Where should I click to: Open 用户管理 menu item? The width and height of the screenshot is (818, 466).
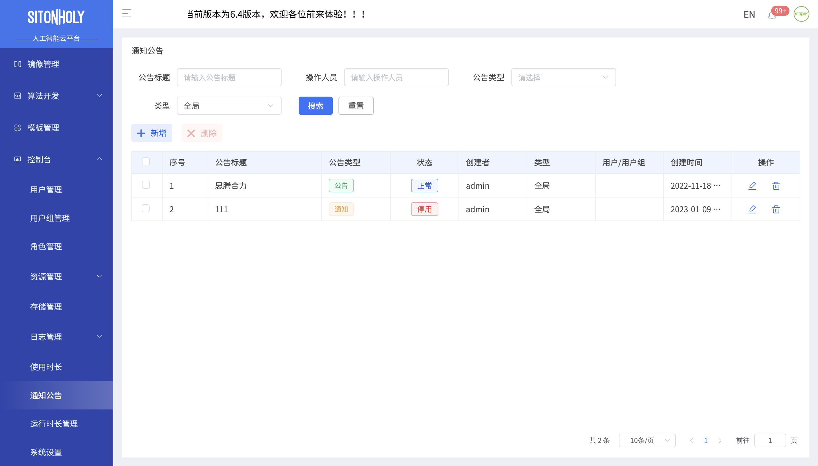(x=56, y=190)
